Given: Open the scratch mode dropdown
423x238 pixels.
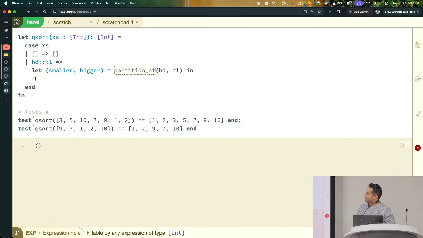Looking at the screenshot, I should pyautogui.click(x=73, y=22).
